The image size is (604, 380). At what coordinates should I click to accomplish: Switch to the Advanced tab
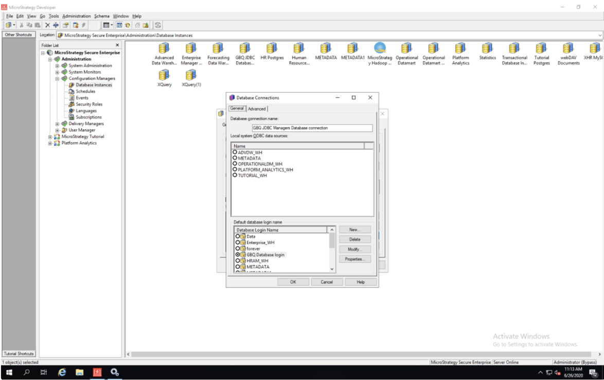point(257,109)
